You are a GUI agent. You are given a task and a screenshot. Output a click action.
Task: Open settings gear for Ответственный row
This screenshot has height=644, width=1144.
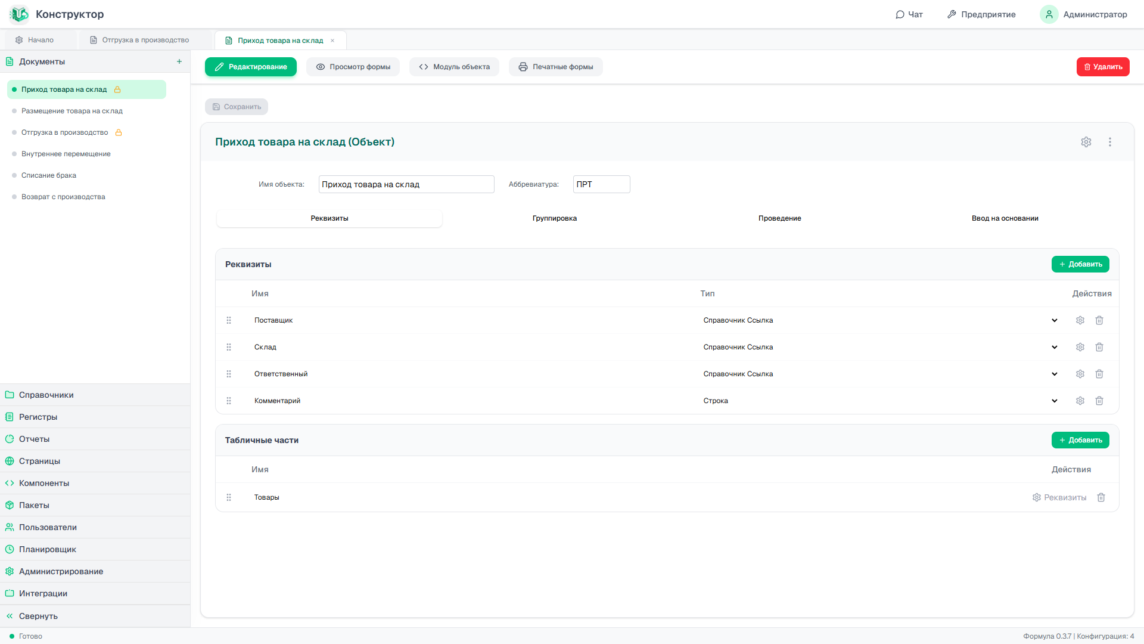[1080, 374]
